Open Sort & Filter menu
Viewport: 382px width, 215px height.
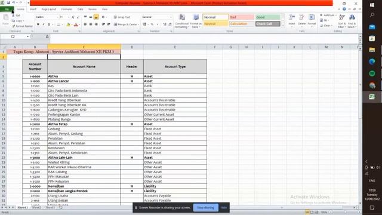pos(342,21)
